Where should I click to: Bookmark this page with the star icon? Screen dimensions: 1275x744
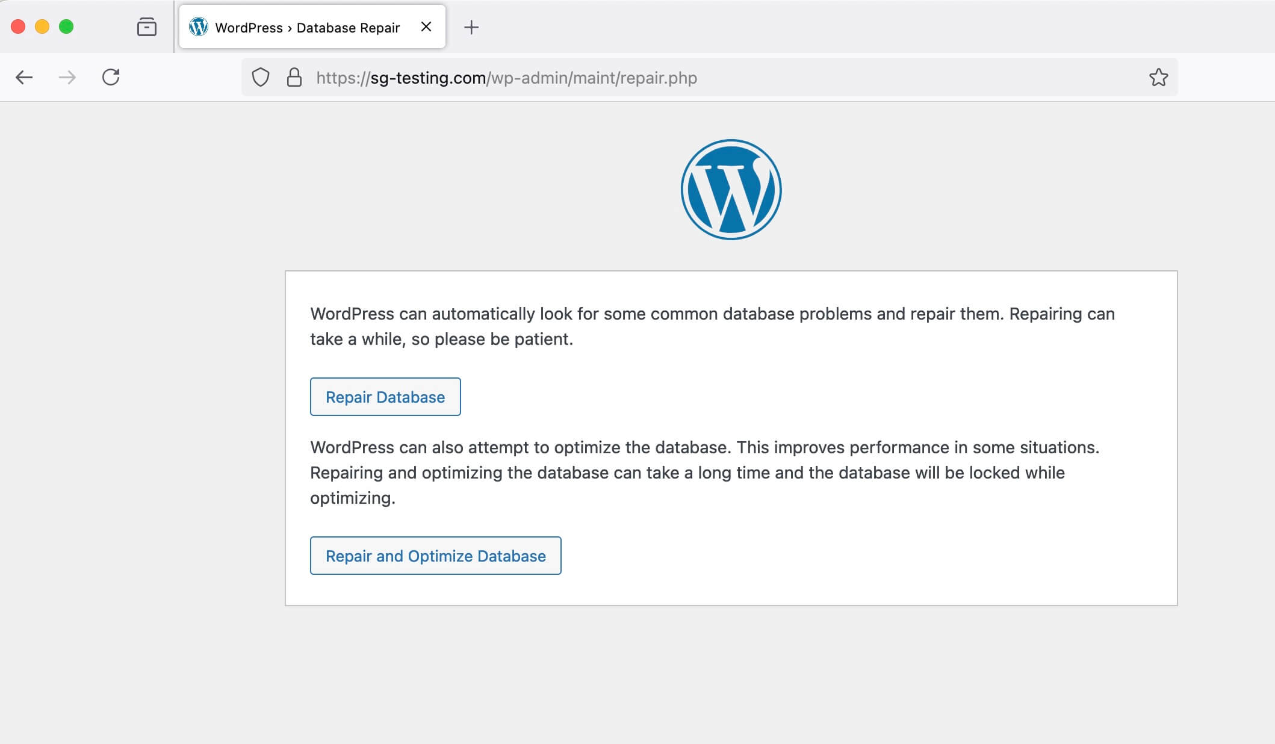click(1158, 77)
